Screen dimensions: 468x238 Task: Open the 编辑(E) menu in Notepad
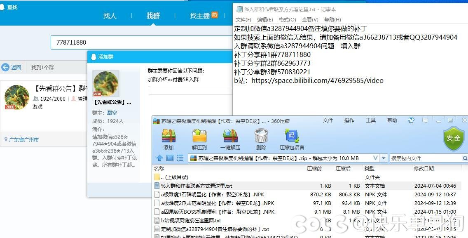[265, 19]
